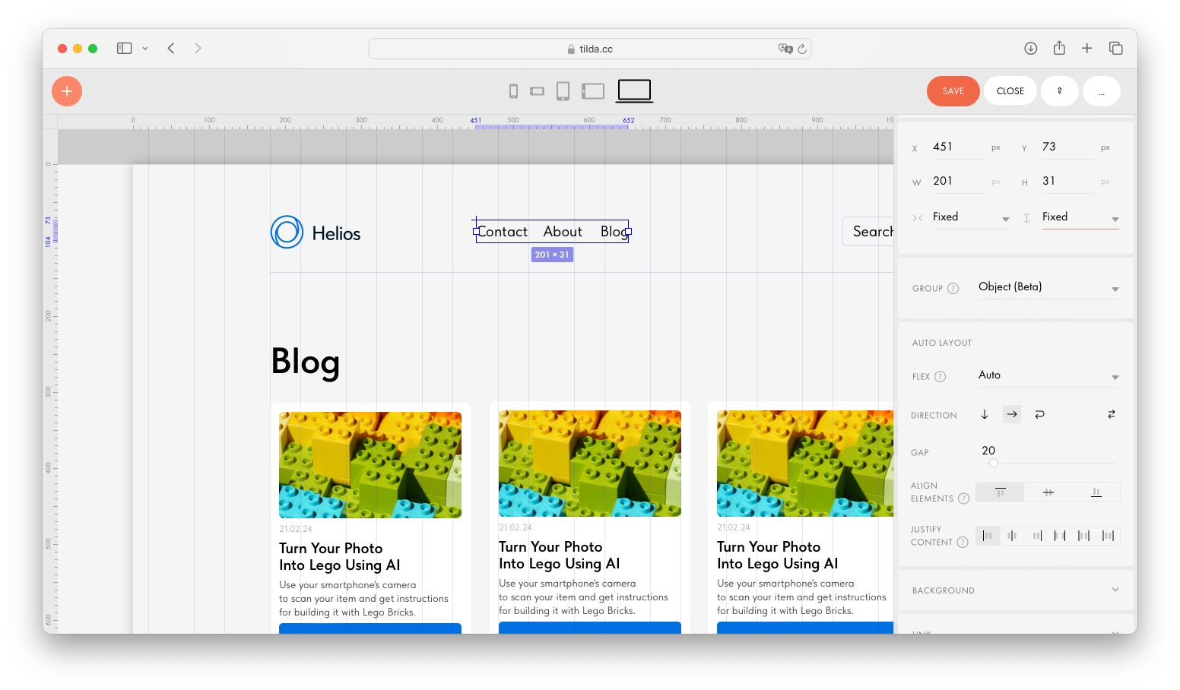
Task: Edit the width value field
Action: (x=956, y=181)
